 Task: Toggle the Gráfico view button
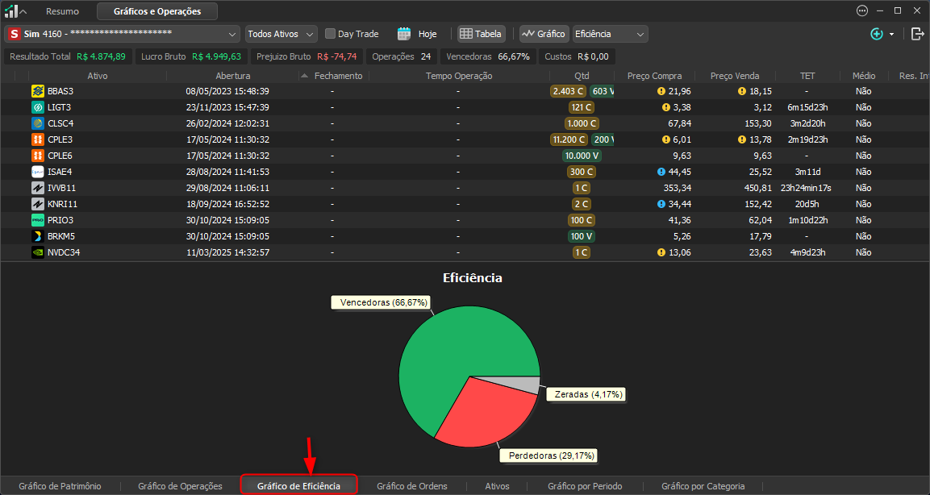tap(544, 34)
